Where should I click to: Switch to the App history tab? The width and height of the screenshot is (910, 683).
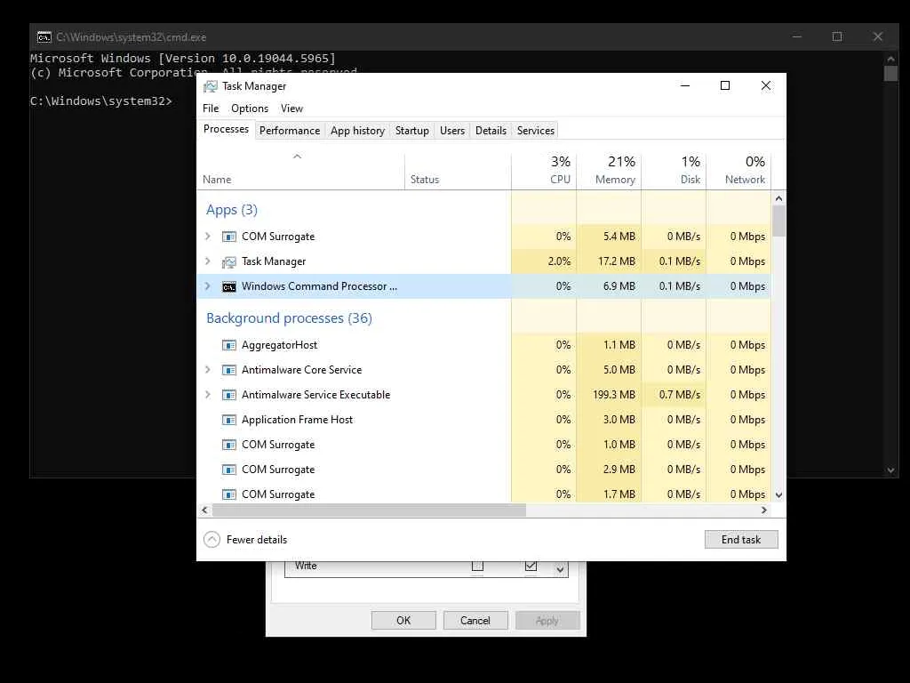coord(357,131)
